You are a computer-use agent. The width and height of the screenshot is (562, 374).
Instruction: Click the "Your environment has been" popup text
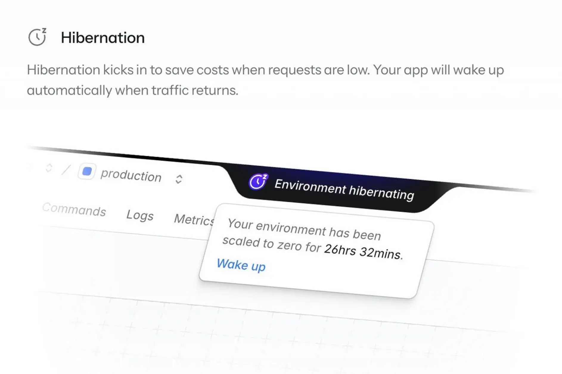[x=304, y=229]
